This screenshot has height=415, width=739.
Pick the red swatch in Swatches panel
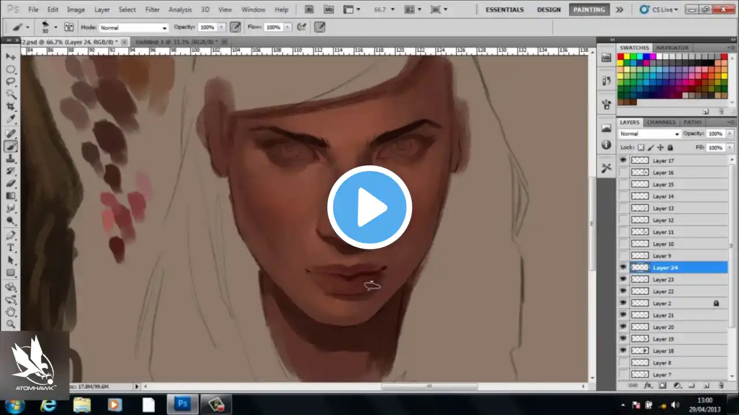tap(621, 57)
